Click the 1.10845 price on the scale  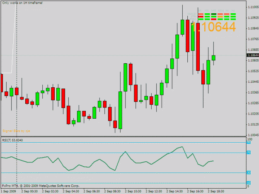coord(253,29)
